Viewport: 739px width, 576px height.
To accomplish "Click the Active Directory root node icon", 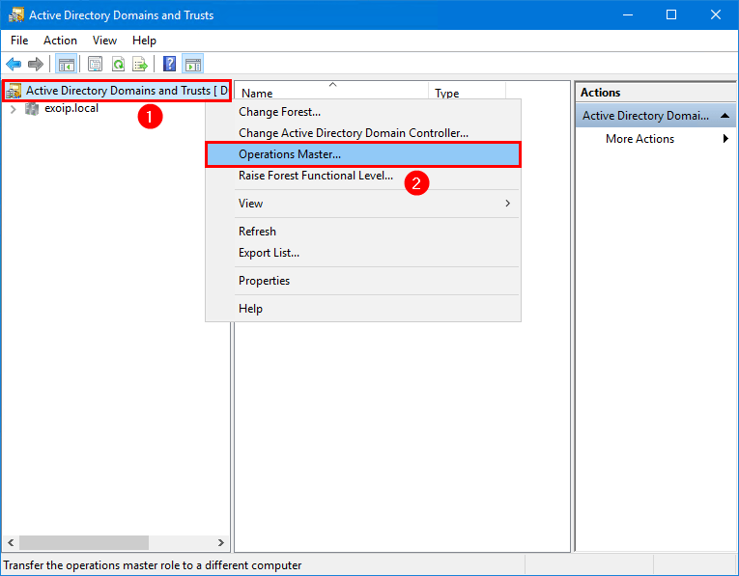I will [x=14, y=91].
